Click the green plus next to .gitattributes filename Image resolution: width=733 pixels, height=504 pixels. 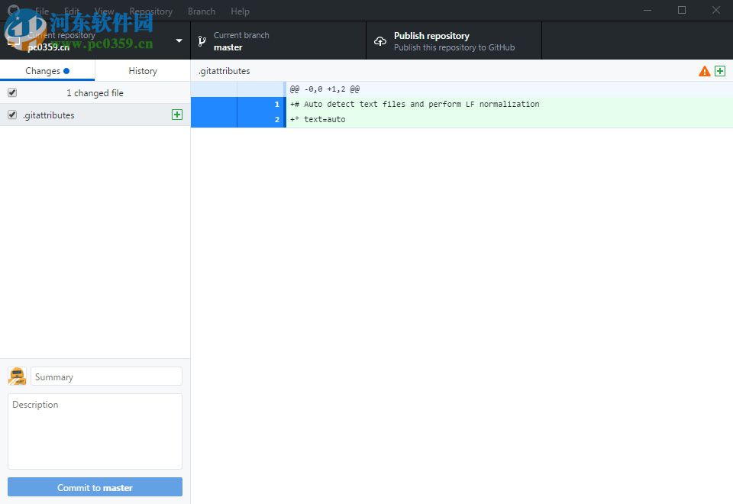click(x=176, y=115)
